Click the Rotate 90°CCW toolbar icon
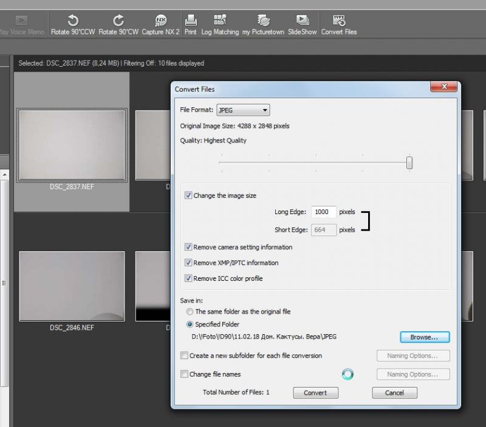 tap(73, 21)
